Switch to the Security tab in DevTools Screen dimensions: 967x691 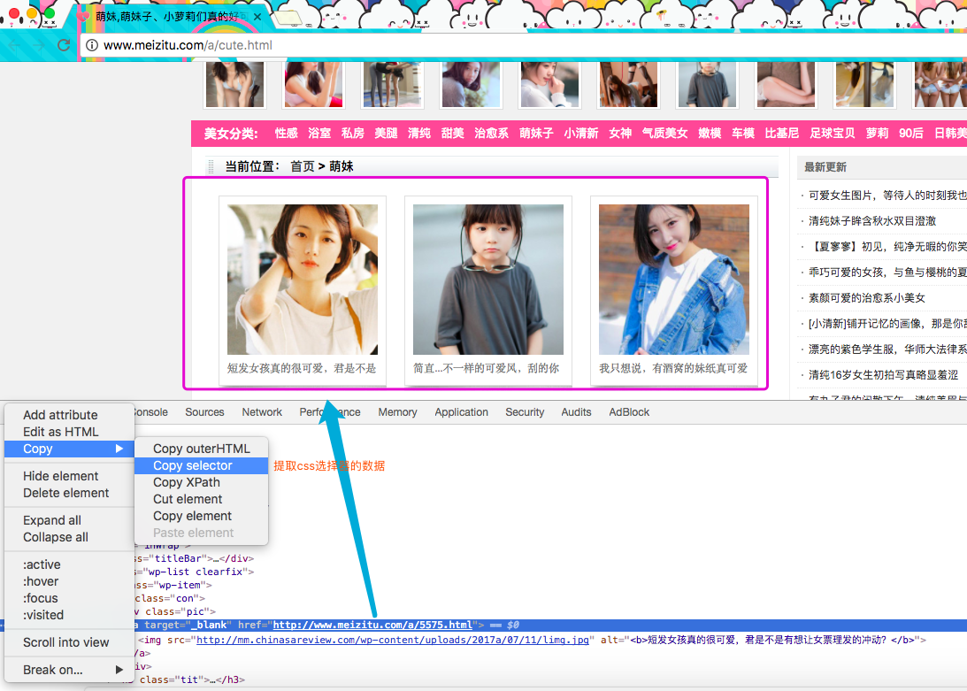(x=525, y=412)
